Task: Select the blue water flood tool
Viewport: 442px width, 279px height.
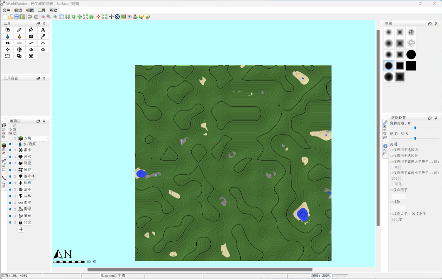Action: coord(7,36)
